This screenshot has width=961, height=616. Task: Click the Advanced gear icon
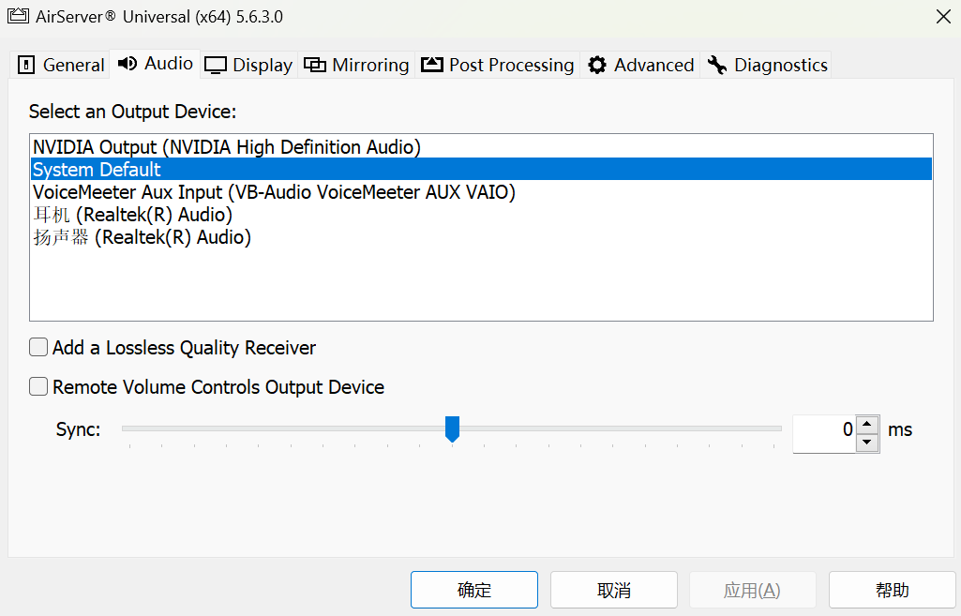click(596, 65)
